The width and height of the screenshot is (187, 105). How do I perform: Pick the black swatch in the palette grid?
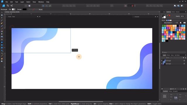pyautogui.click(x=167, y=41)
